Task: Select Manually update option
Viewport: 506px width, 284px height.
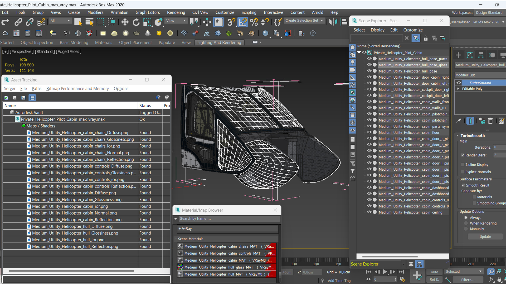Action: (x=466, y=229)
